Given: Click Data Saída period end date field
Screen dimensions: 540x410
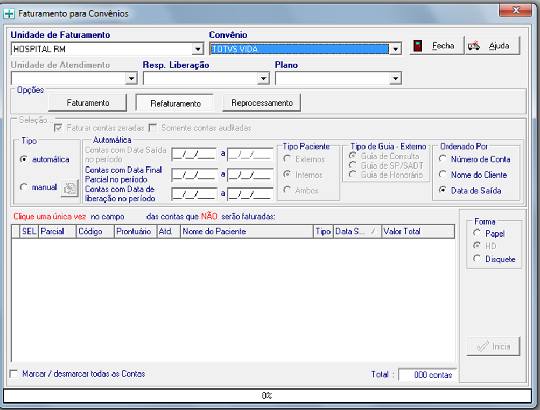Looking at the screenshot, I should coord(250,154).
